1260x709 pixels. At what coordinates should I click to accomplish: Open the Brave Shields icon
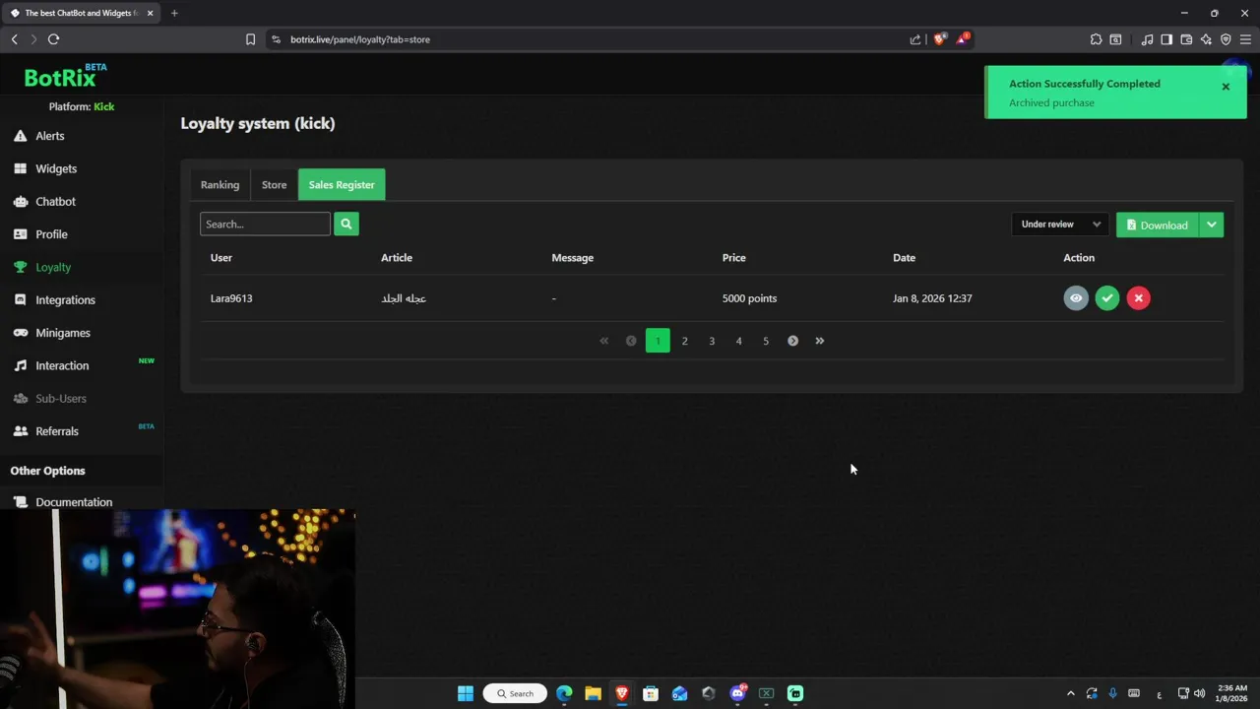[x=939, y=39]
